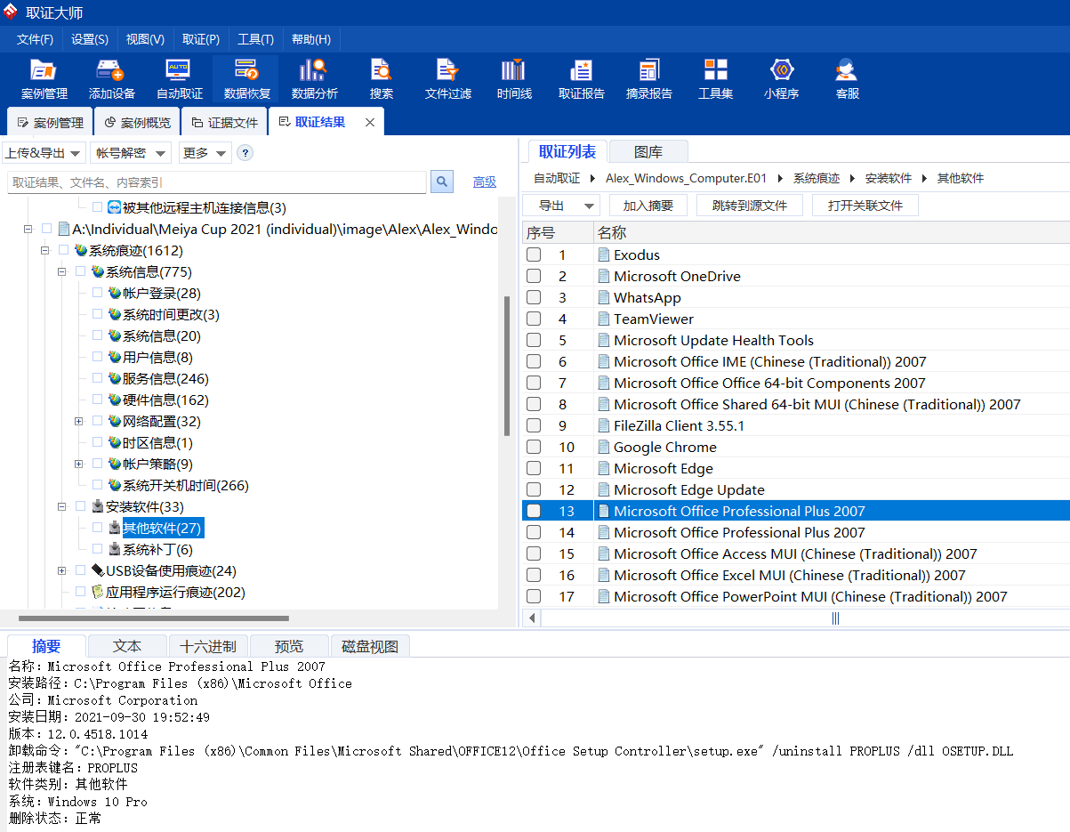1070x832 pixels.
Task: Click the 搜索 toolbar icon
Action: pos(382,79)
